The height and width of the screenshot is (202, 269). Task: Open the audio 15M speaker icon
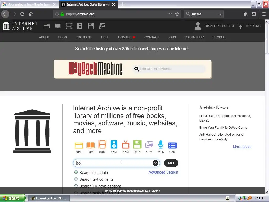coord(114,144)
